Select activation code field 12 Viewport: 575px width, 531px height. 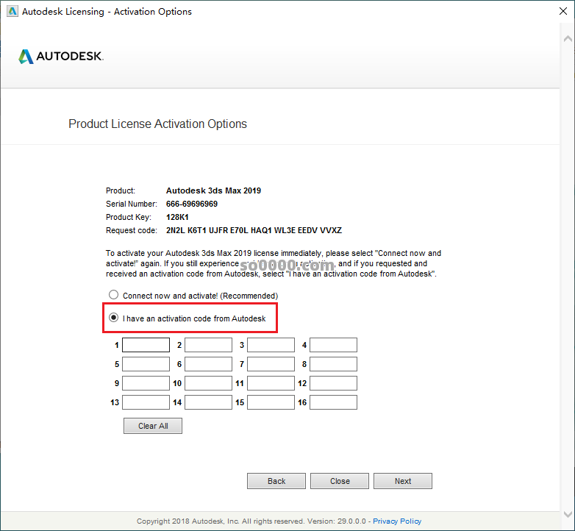tap(333, 383)
